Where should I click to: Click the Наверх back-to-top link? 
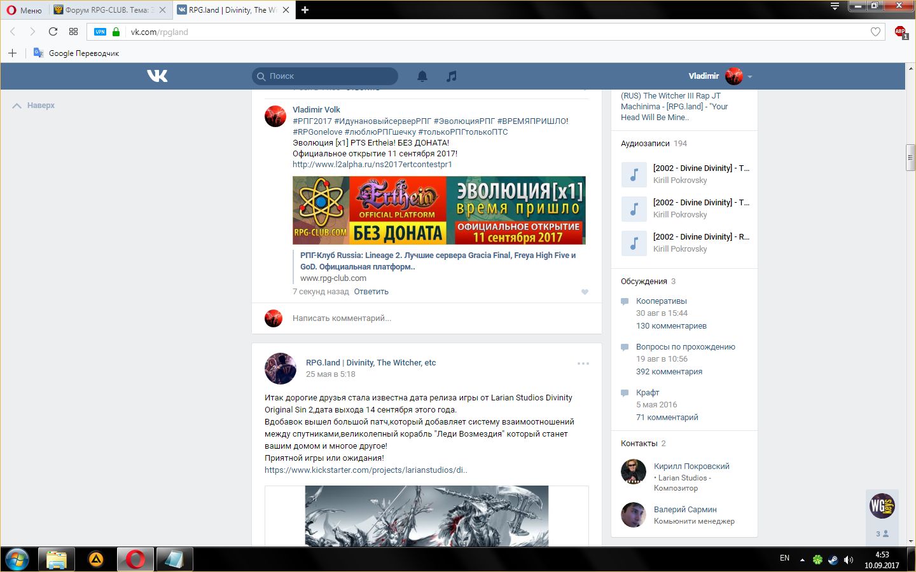point(34,106)
